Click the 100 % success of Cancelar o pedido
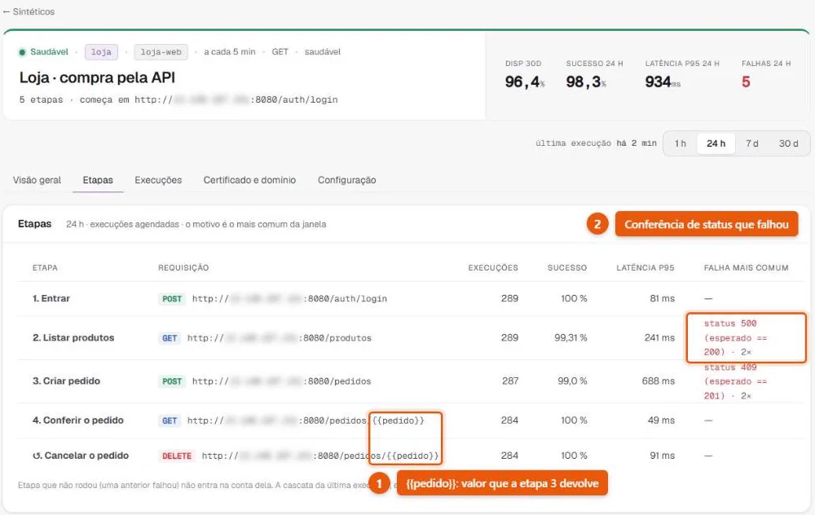 tap(573, 456)
